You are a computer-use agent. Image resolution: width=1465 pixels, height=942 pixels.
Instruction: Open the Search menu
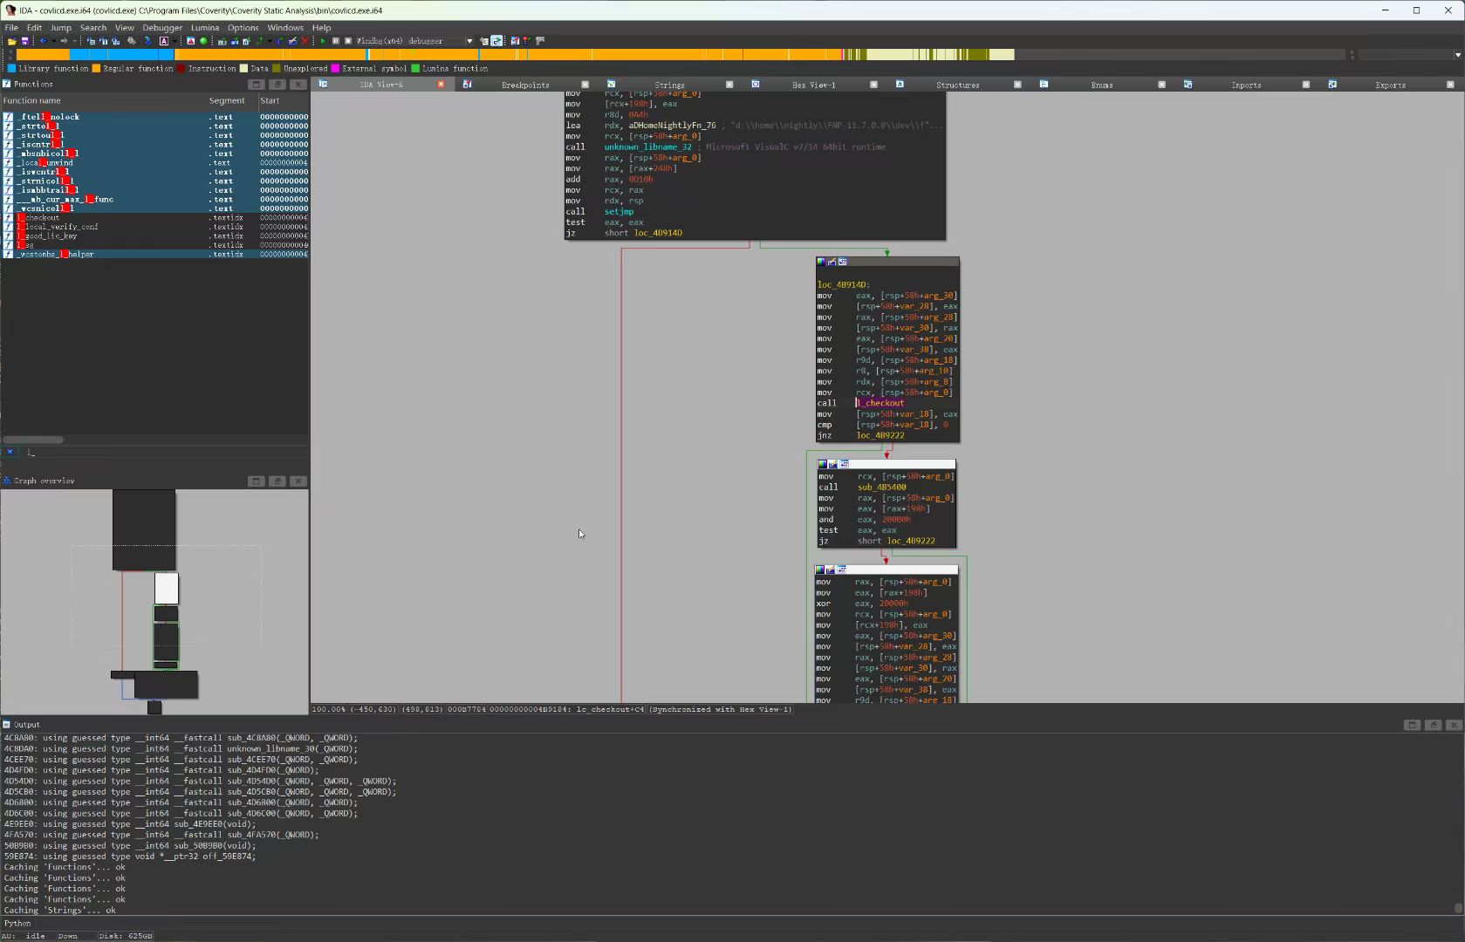93,28
